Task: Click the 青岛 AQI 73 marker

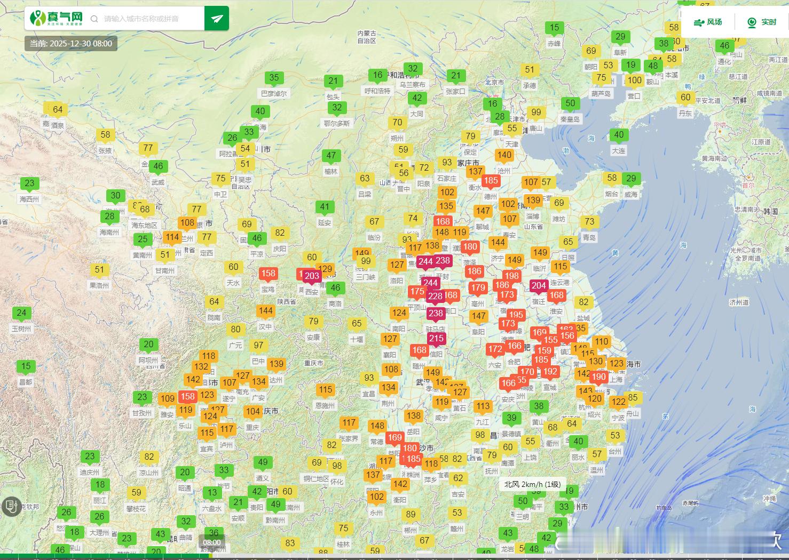Action: [x=589, y=222]
